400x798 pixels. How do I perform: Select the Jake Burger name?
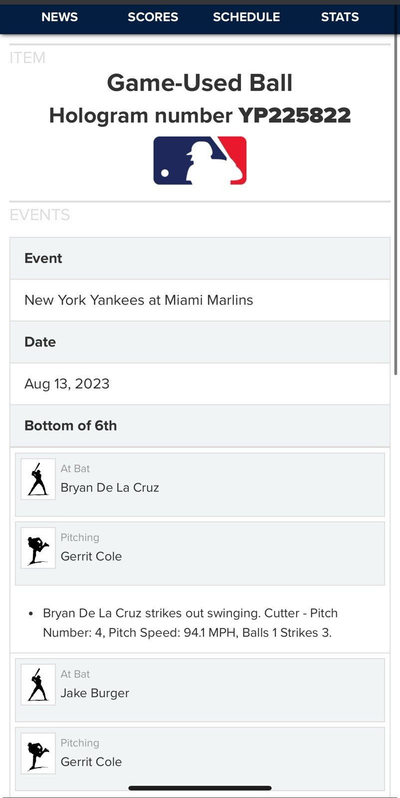click(x=95, y=693)
